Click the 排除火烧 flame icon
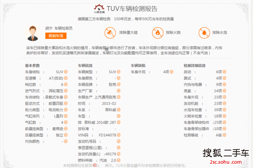 [x=158, y=33]
